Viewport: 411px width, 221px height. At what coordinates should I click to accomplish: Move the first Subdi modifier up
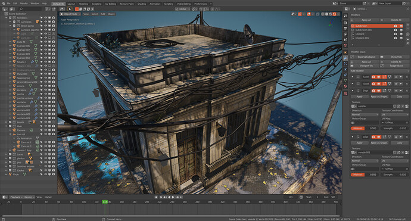tap(396, 77)
